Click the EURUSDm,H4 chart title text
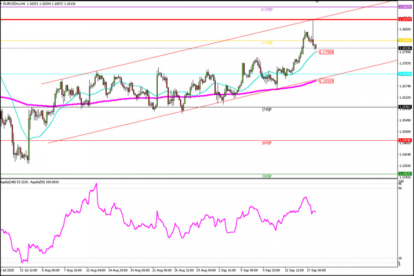The width and height of the screenshot is (414, 276). [14, 4]
